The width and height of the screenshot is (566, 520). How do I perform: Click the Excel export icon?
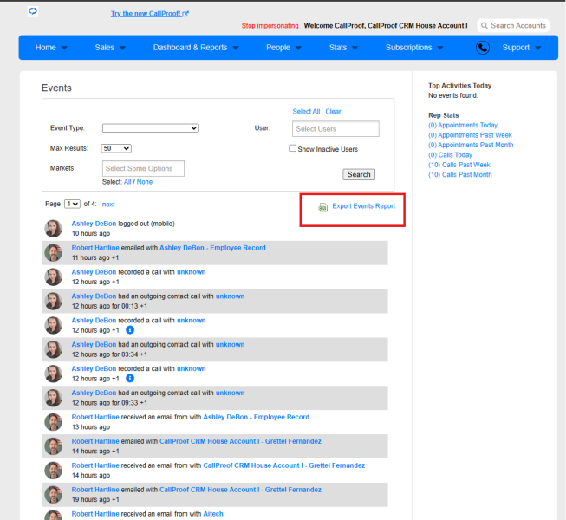322,207
